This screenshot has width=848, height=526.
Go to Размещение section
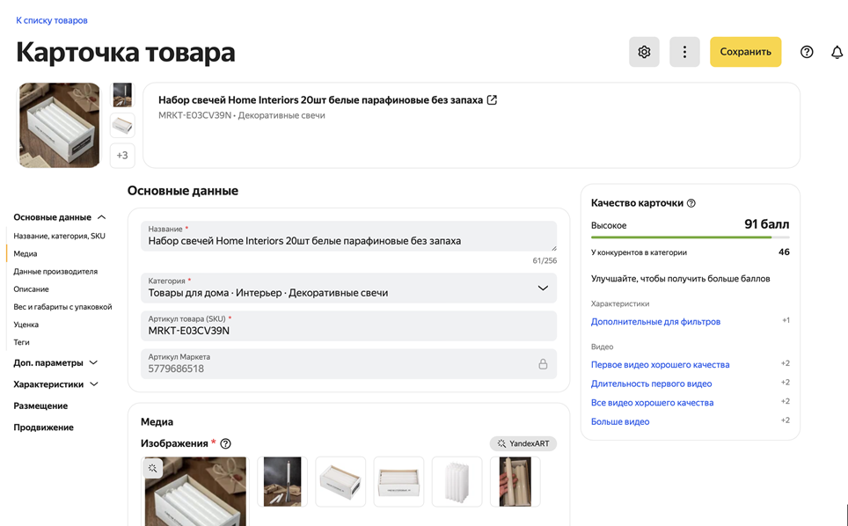click(40, 406)
